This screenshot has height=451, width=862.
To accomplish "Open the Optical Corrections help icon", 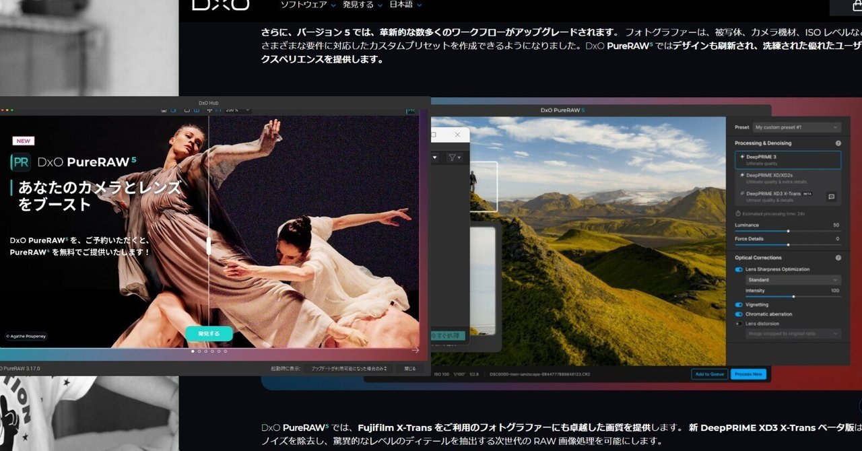I will click(x=838, y=257).
